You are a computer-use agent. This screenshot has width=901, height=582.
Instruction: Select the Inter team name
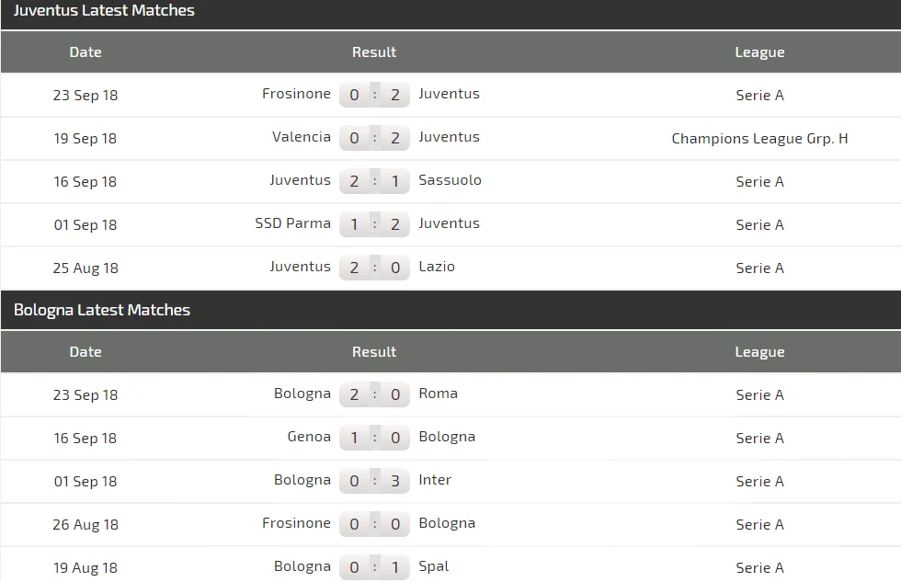coord(435,480)
